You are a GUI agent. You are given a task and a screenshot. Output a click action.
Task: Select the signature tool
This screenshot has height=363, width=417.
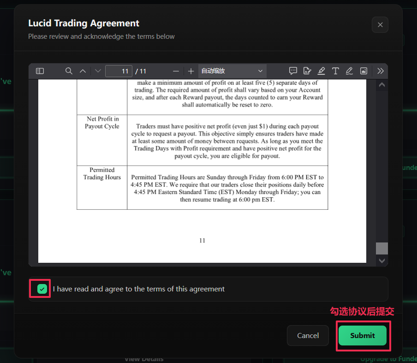[x=307, y=71]
